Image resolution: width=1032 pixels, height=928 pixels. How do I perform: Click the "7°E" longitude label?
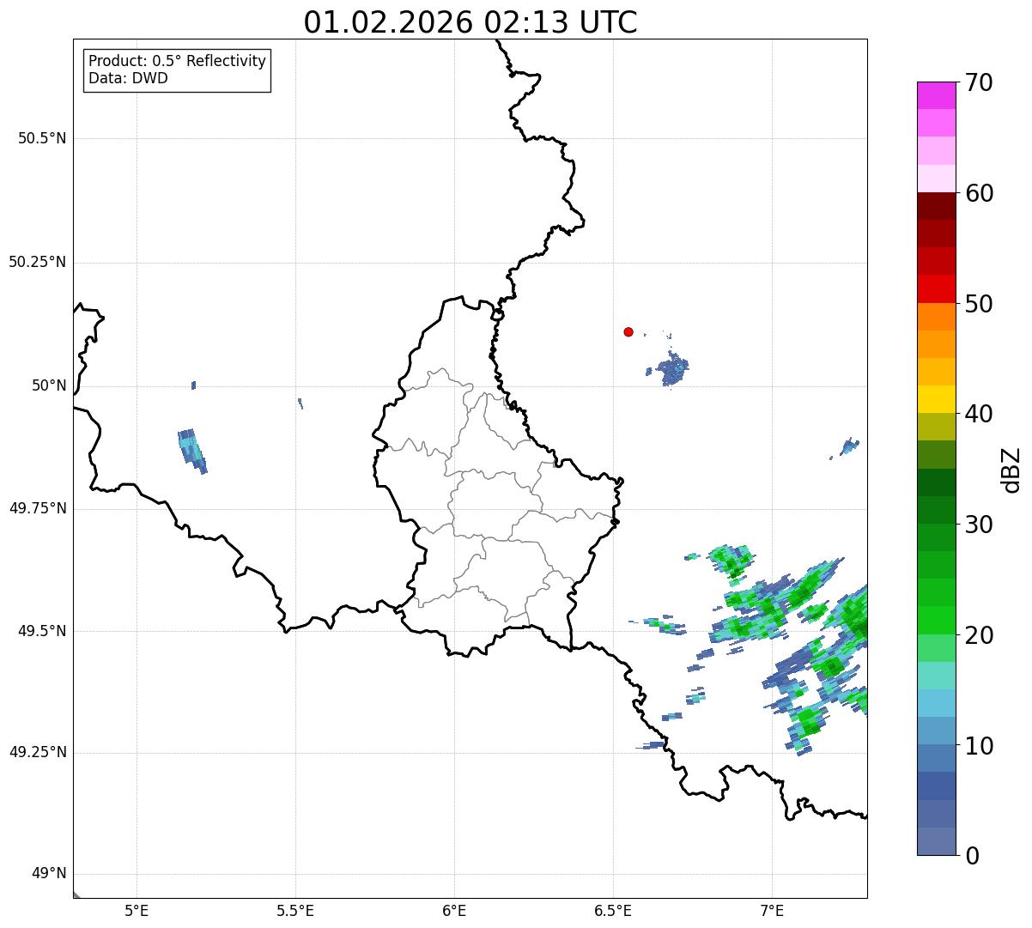772,910
